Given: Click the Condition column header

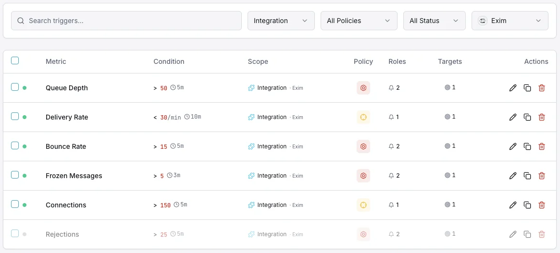Looking at the screenshot, I should tap(169, 61).
